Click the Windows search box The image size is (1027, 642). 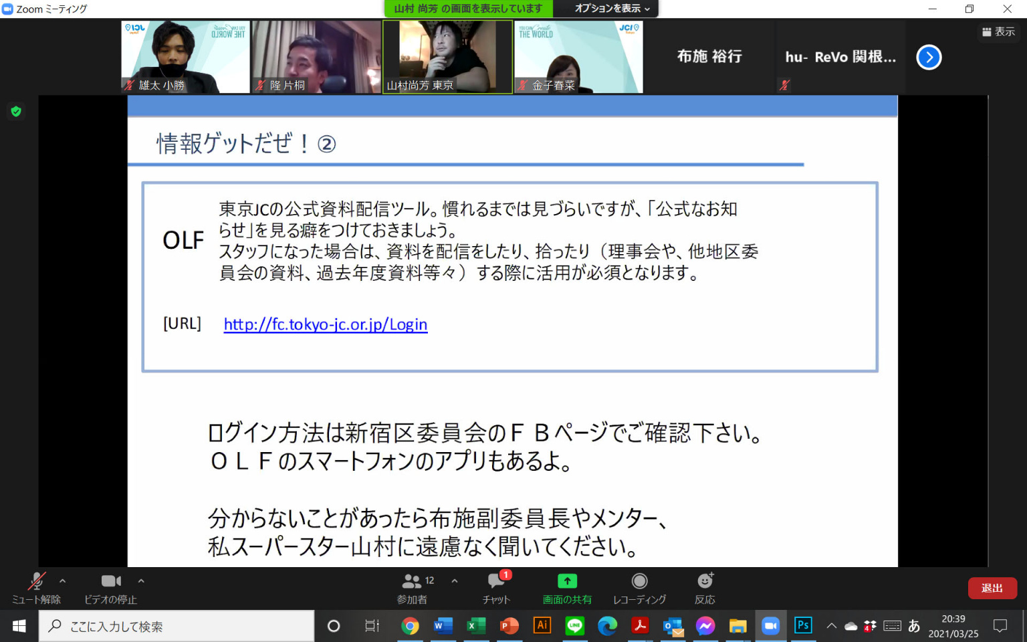coord(177,626)
